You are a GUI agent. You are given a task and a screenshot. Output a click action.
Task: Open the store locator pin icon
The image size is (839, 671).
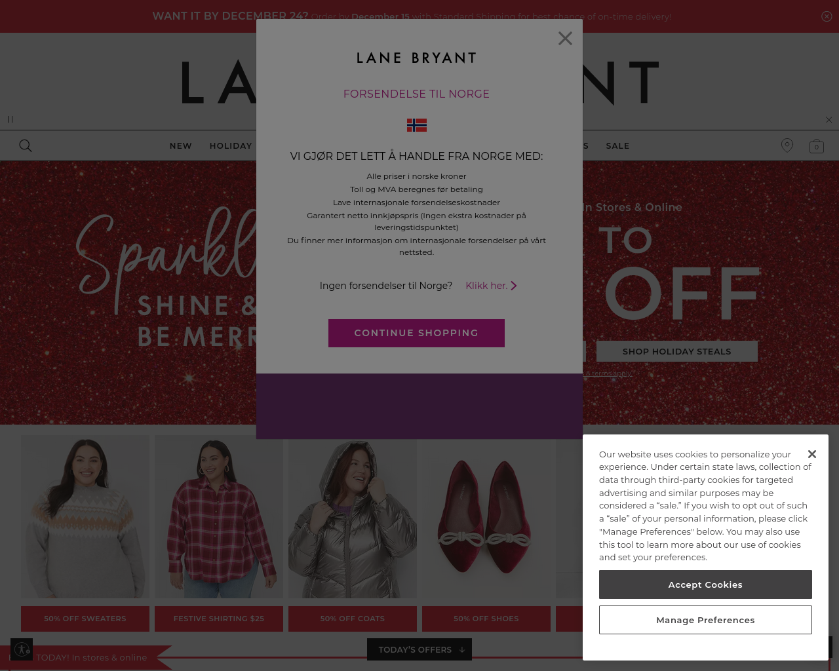pos(787,145)
